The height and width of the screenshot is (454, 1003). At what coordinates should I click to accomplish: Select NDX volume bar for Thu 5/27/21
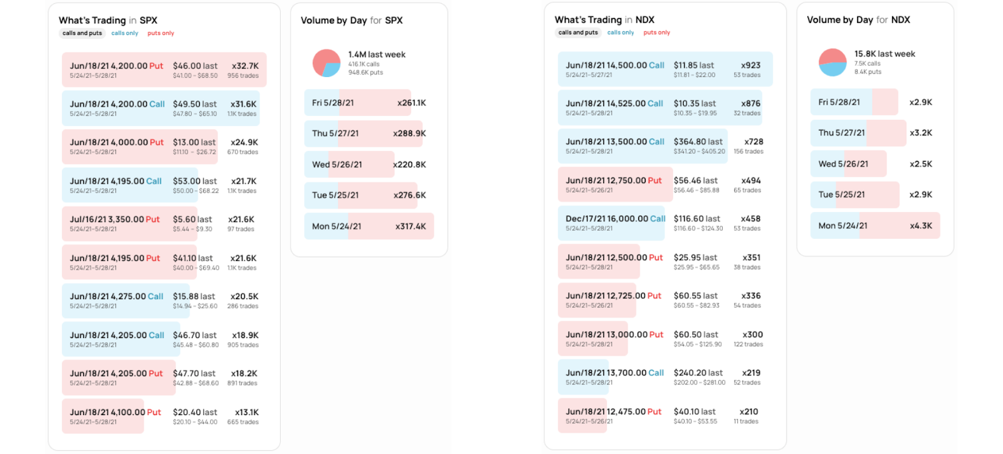(x=874, y=133)
